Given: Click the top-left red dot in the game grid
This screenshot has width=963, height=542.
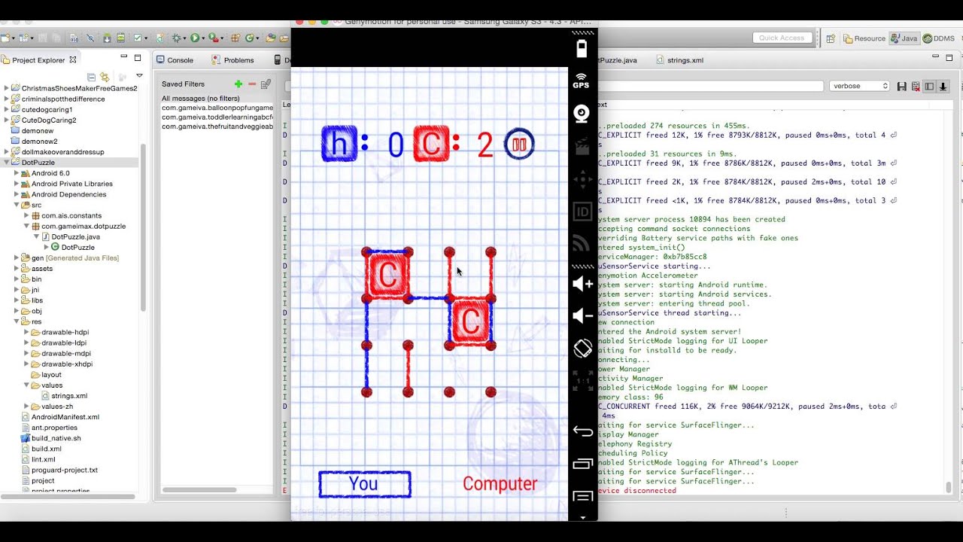Looking at the screenshot, I should tap(366, 252).
